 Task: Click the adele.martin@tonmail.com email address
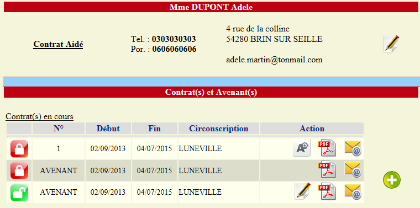274,60
